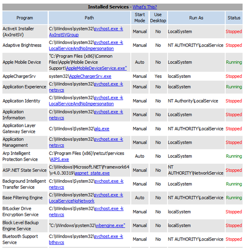Click the Use Desktop column header

(x=158, y=18)
